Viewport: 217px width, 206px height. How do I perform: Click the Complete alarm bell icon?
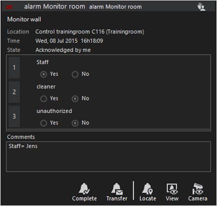tap(84, 189)
